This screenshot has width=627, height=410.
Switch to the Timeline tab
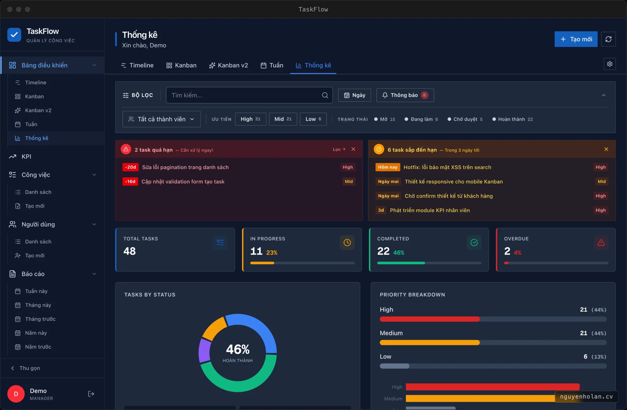click(137, 65)
